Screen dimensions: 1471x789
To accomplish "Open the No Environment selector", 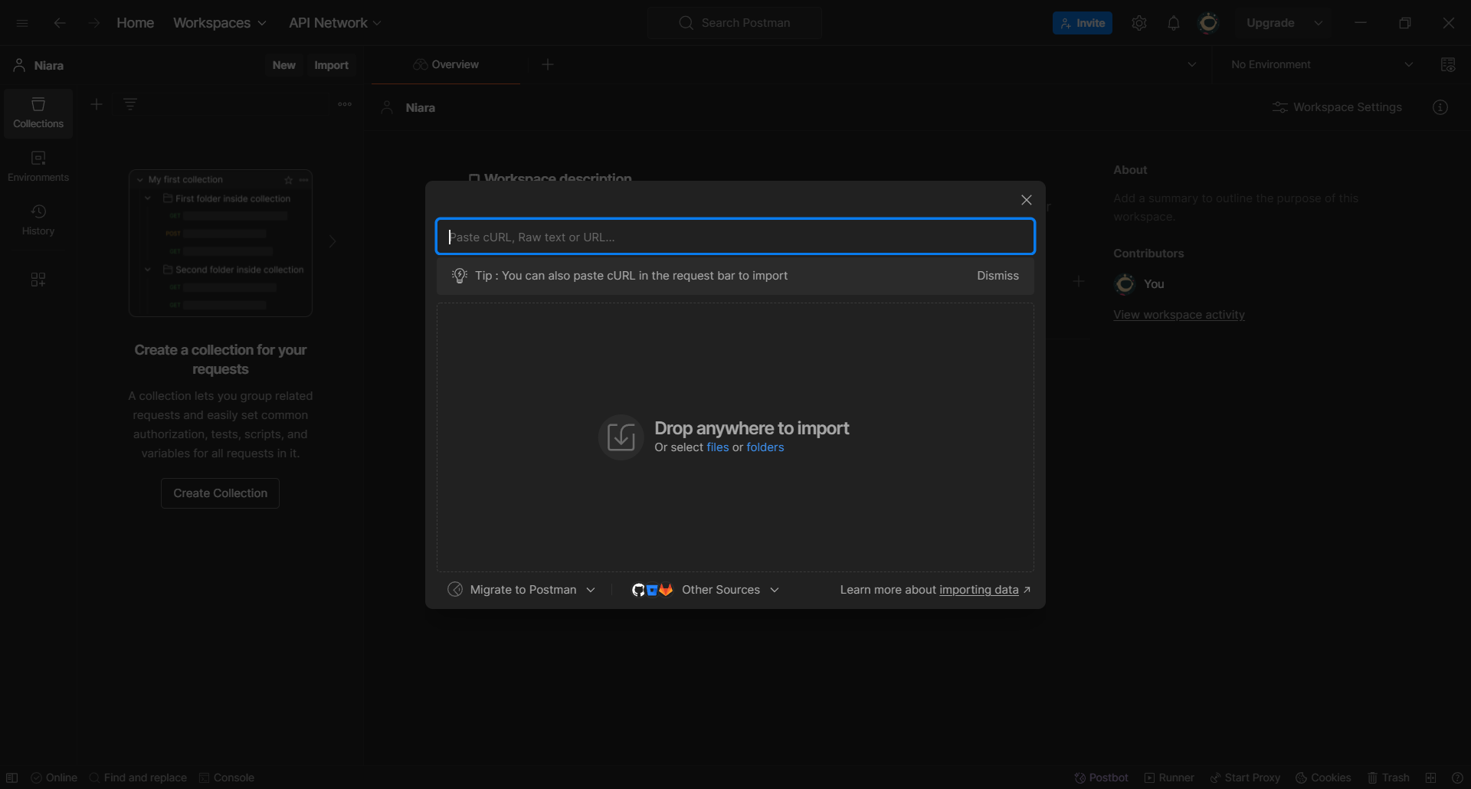I will 1322,64.
